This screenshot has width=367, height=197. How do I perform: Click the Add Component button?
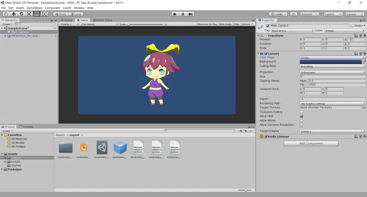pyautogui.click(x=311, y=143)
